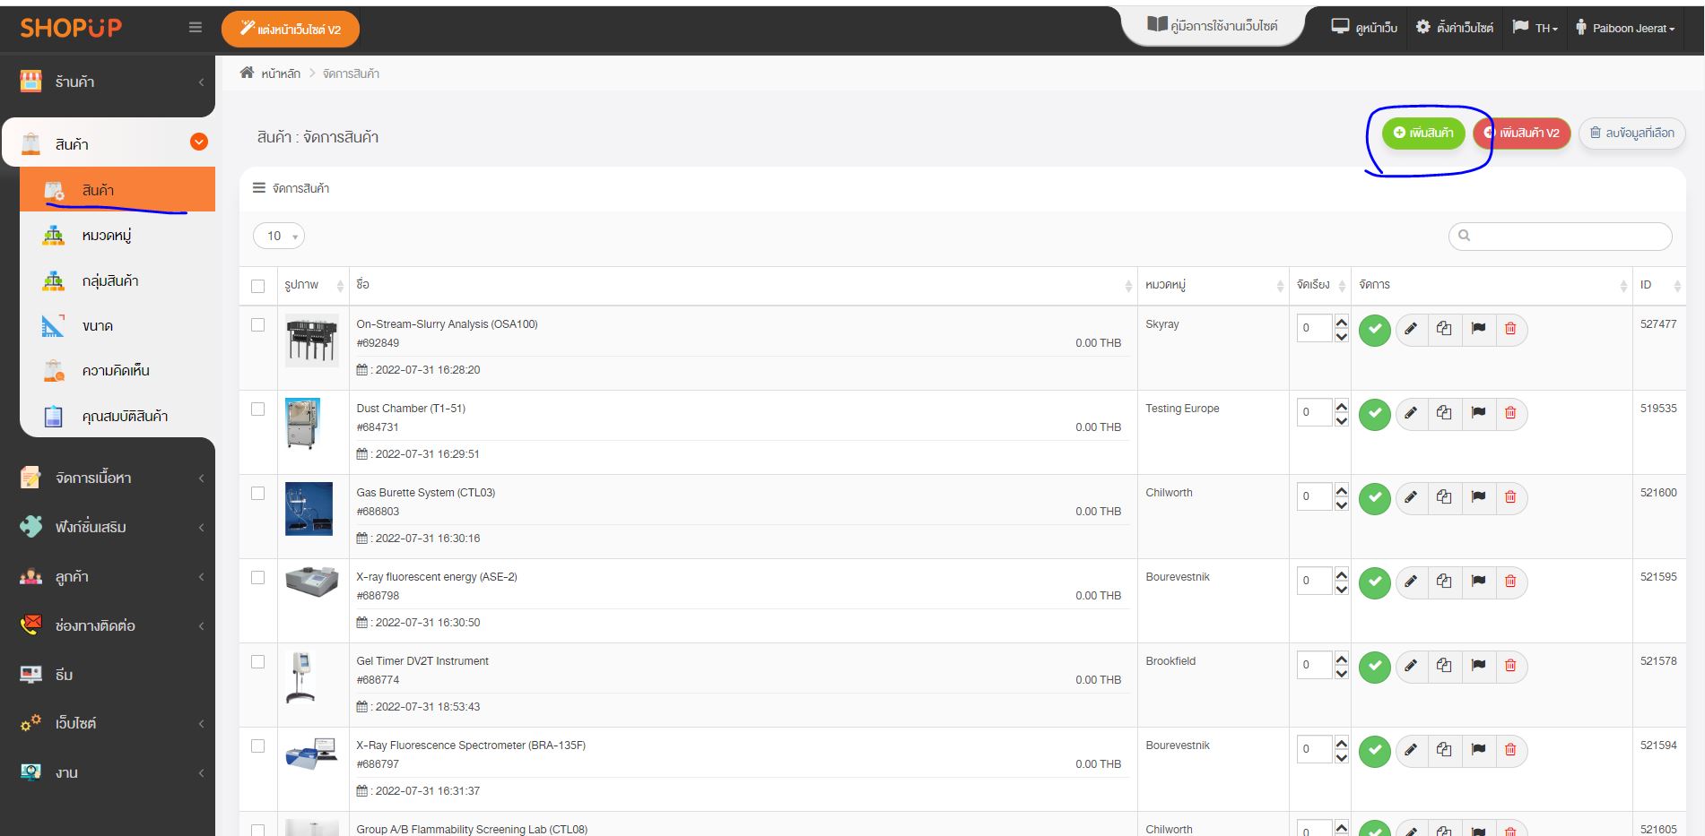Expand the ช่องทางติดต่อ sidebar section
Image resolution: width=1705 pixels, height=836 pixels.
tap(108, 625)
